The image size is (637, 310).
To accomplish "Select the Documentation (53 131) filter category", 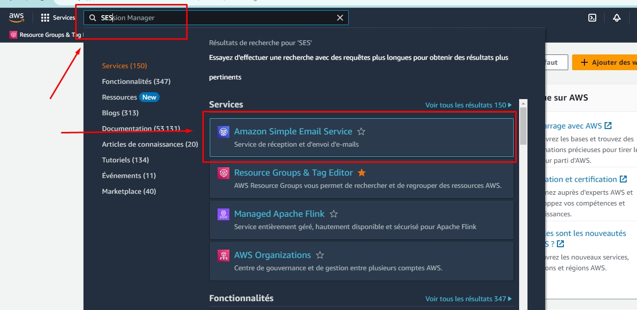I will [x=141, y=129].
